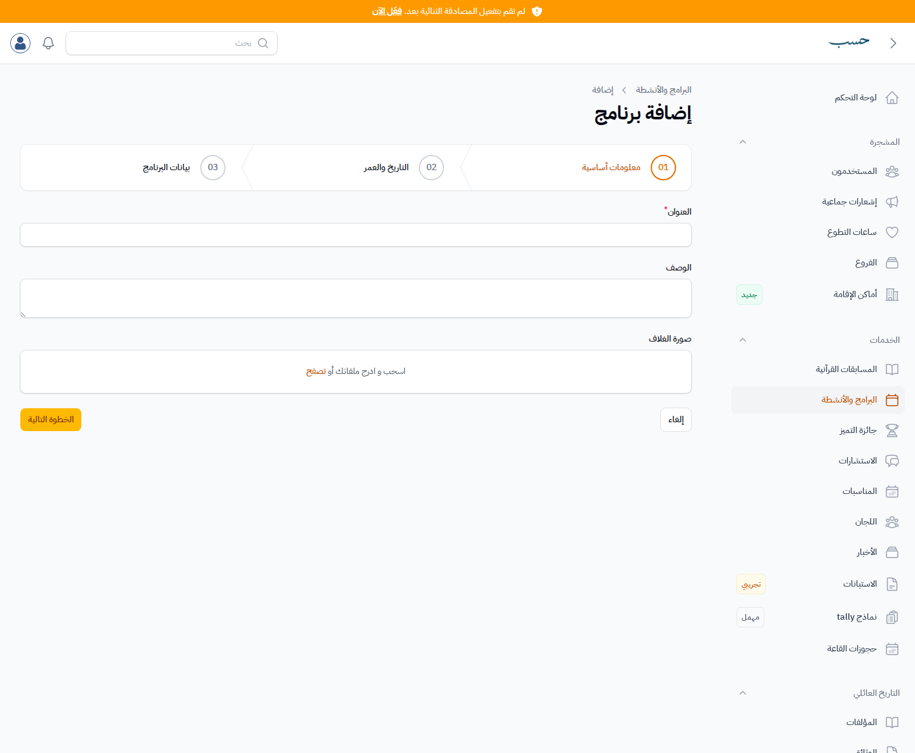This screenshot has width=915, height=753.
Task: Click the group icon beside اللجان
Action: point(892,522)
